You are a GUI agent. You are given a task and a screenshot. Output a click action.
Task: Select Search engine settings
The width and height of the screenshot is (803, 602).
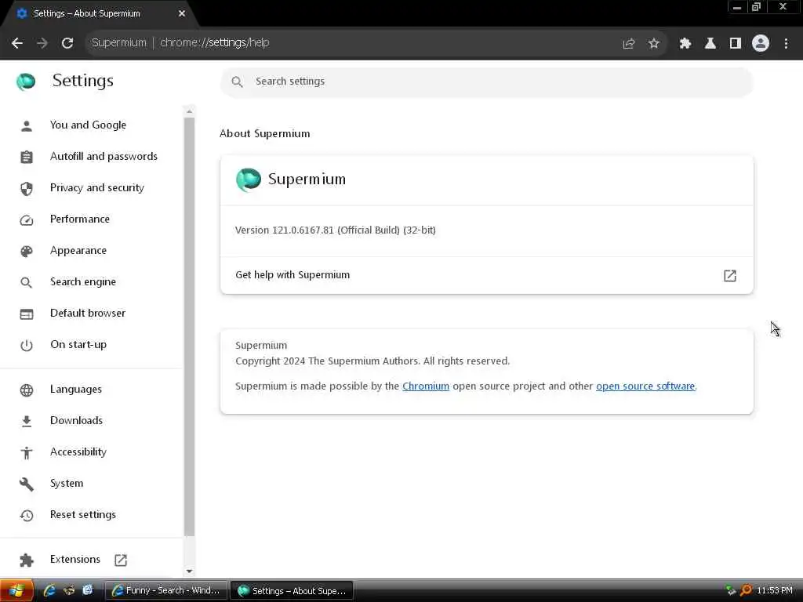point(83,281)
